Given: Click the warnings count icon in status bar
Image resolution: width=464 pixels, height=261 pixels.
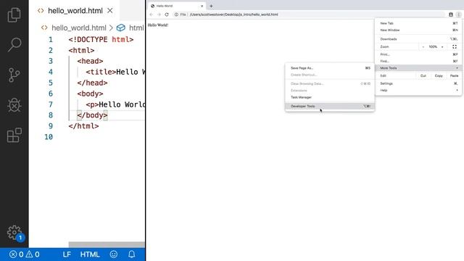Looking at the screenshot, I should 29,254.
